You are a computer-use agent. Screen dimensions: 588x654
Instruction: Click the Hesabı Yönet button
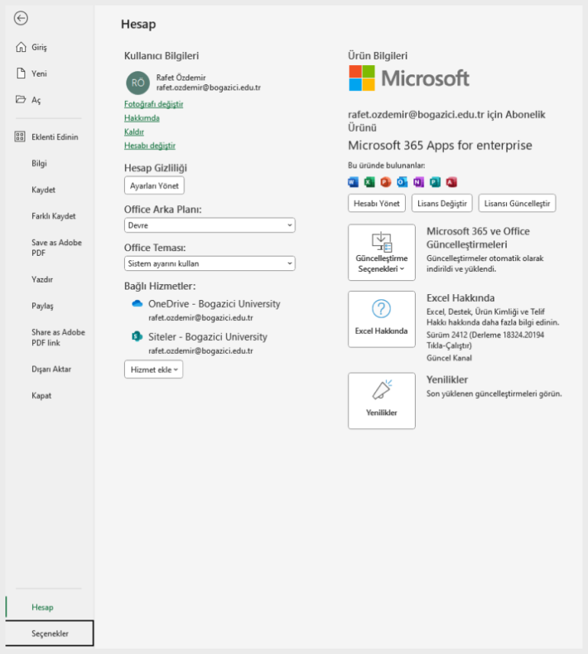[x=377, y=203]
